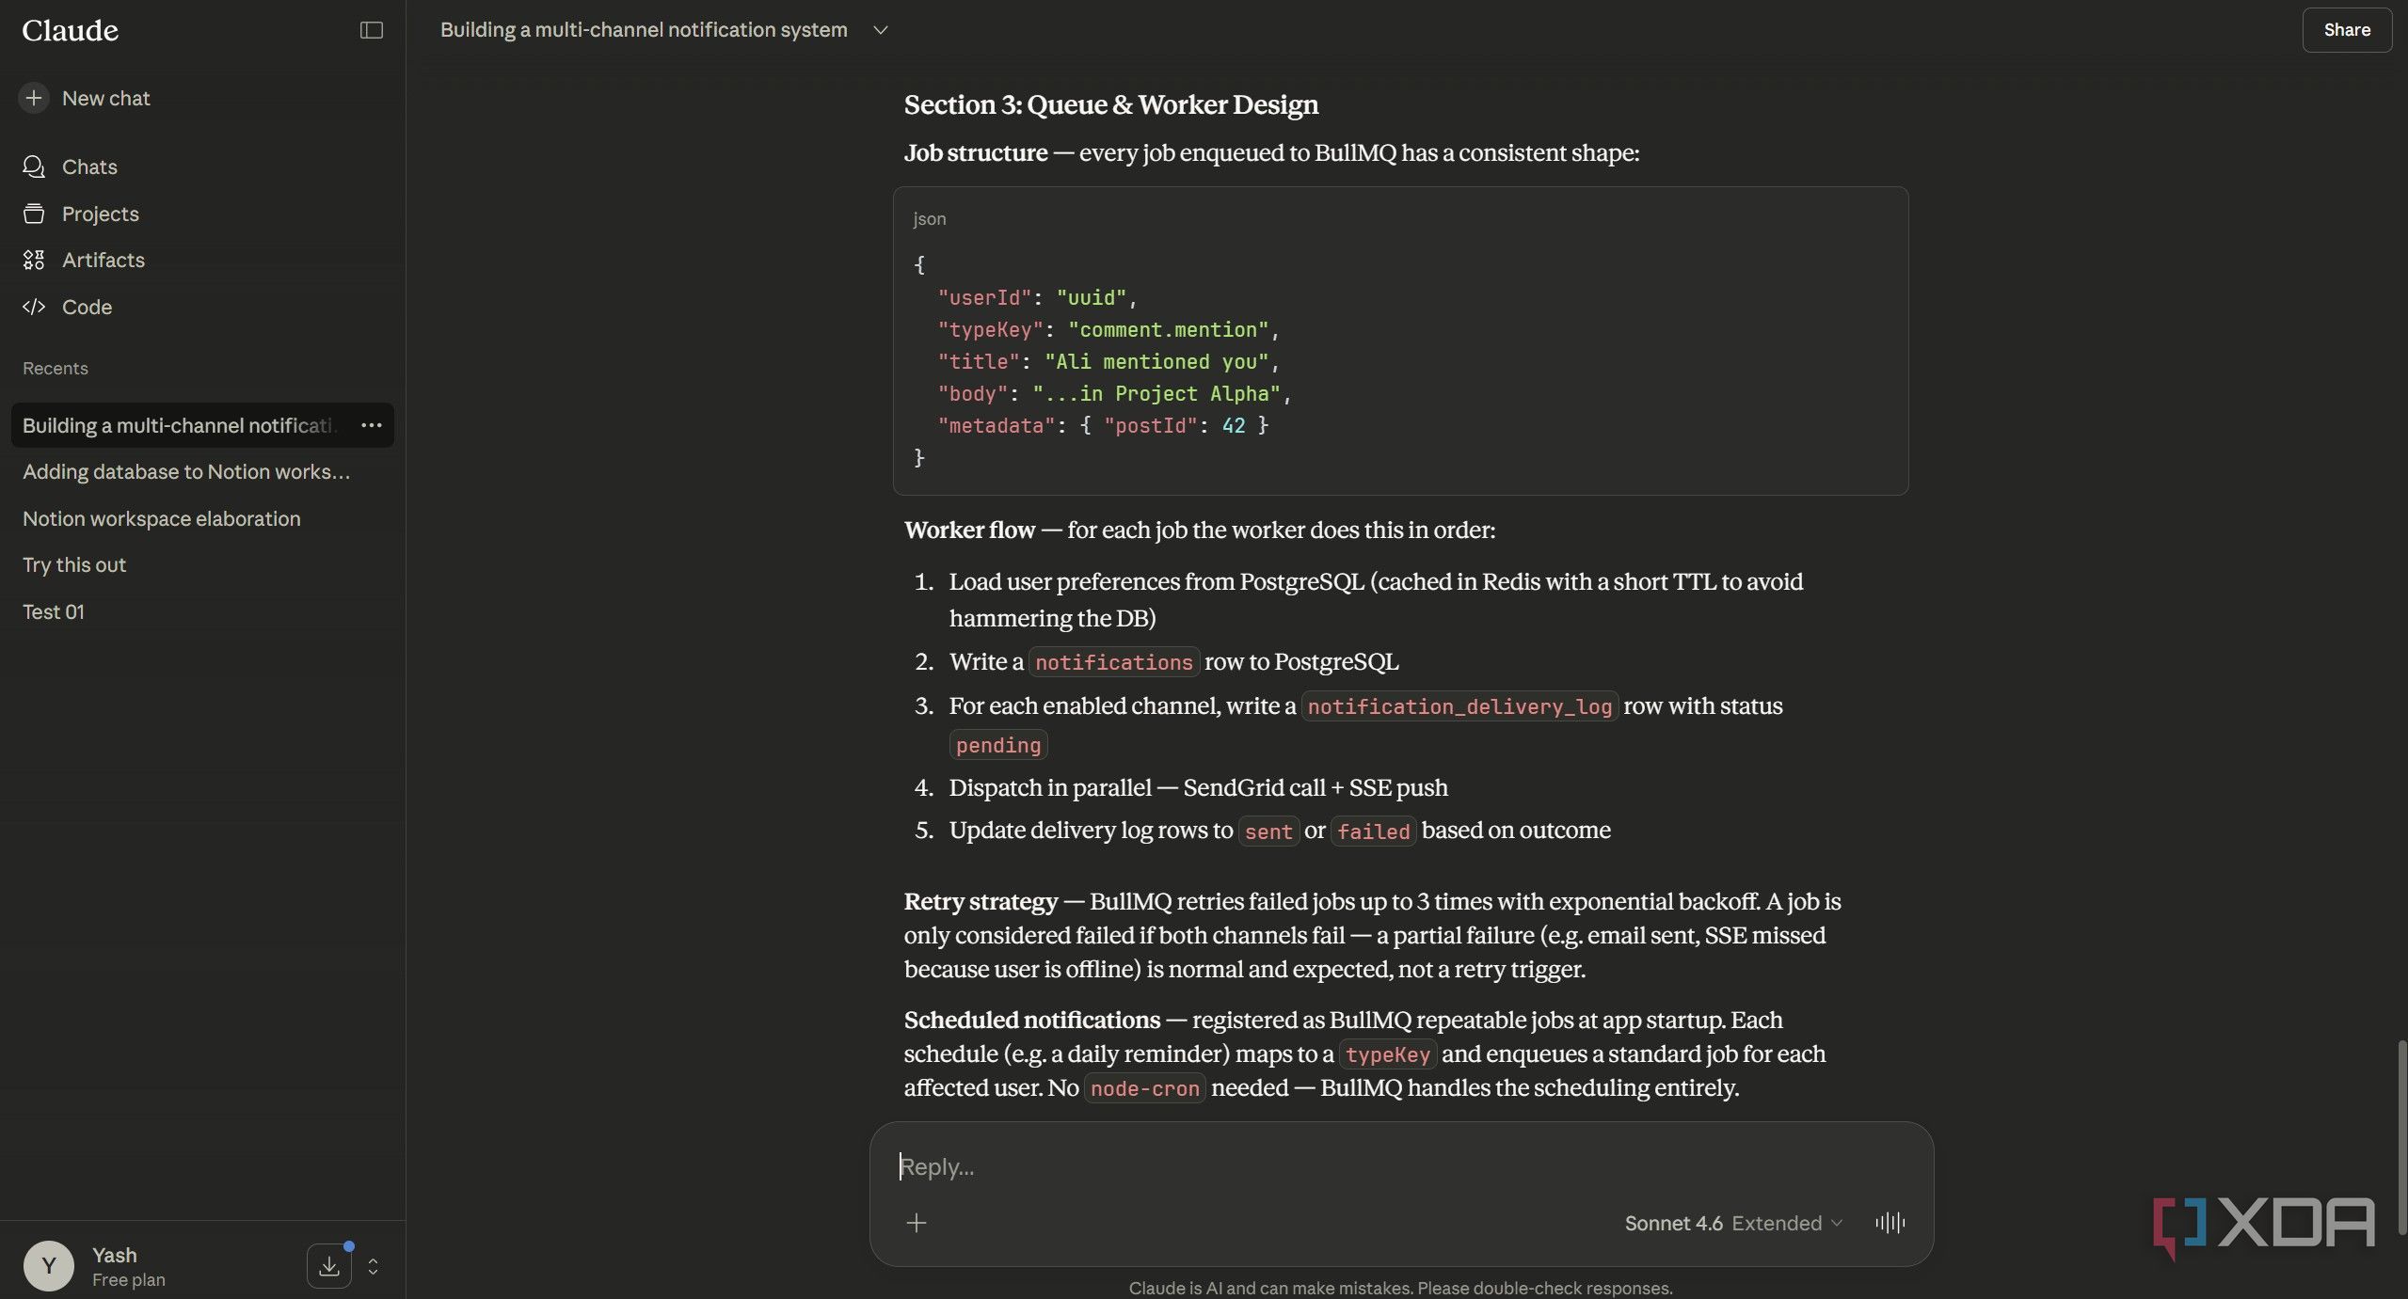The height and width of the screenshot is (1299, 2408).
Task: Click the 'pending' inline code status
Action: (x=998, y=745)
